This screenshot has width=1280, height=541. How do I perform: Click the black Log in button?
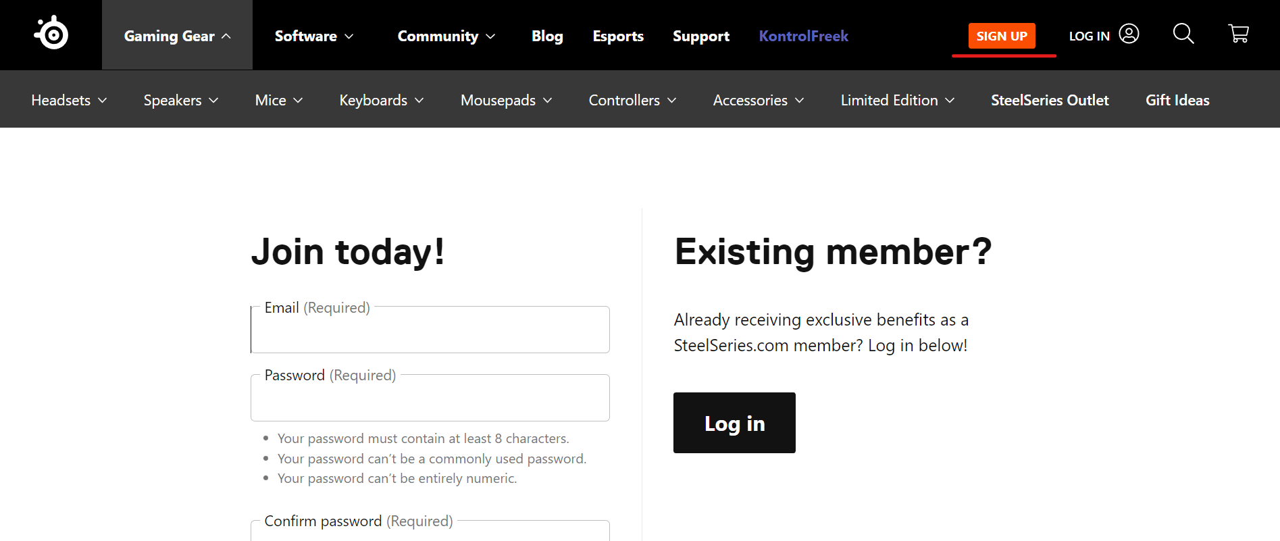click(734, 423)
